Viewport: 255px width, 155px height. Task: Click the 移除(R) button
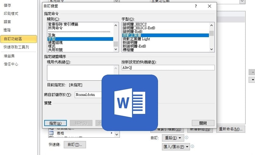pyautogui.click(x=81, y=123)
